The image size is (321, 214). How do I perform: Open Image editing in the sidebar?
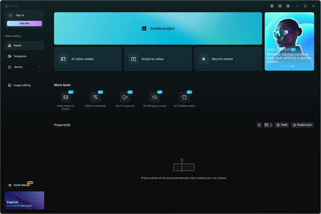tap(25, 85)
